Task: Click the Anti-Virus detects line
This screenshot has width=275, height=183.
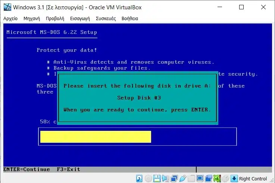Action: pyautogui.click(x=134, y=62)
